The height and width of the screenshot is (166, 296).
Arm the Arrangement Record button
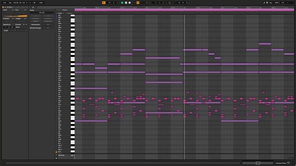[x=129, y=3]
